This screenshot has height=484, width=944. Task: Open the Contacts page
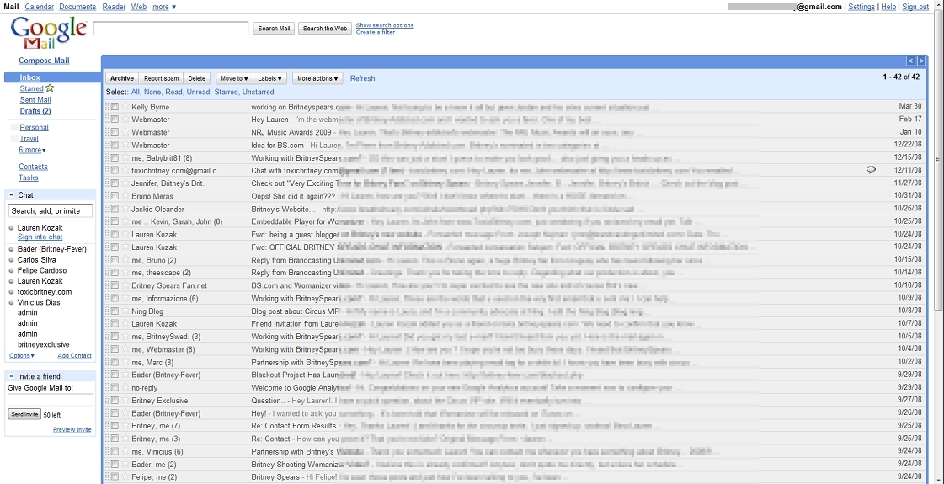pos(33,167)
